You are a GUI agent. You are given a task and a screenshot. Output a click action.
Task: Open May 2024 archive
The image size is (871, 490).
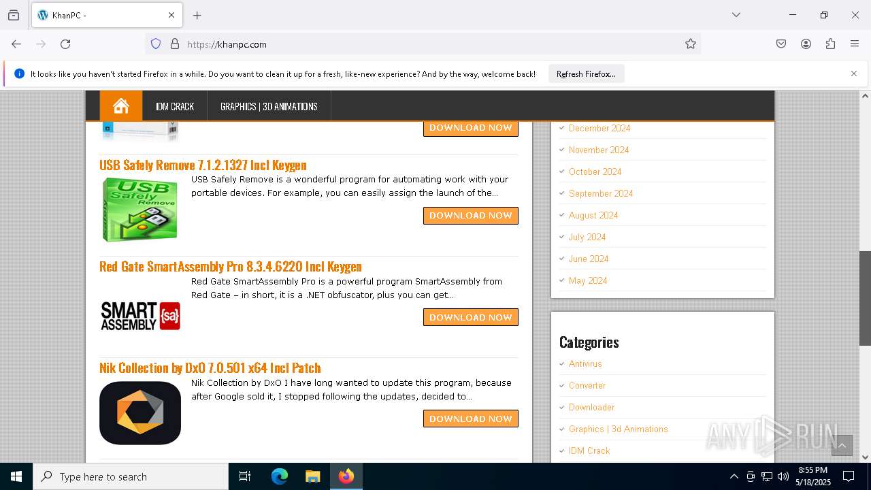click(x=588, y=280)
